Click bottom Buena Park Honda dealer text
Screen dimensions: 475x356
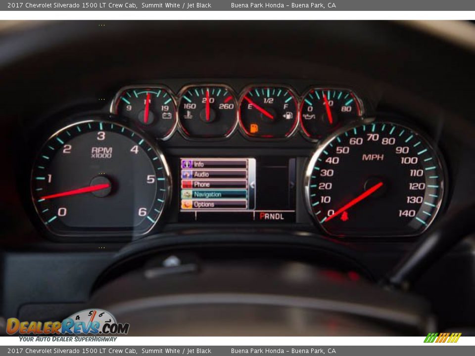[x=283, y=351]
